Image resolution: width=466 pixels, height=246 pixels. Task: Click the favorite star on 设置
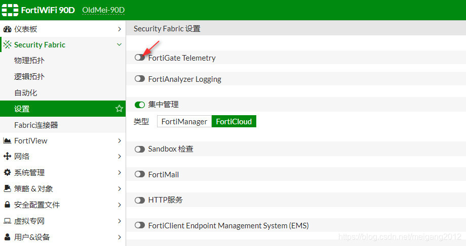119,109
